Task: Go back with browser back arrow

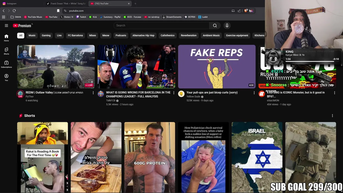Action: point(3,11)
